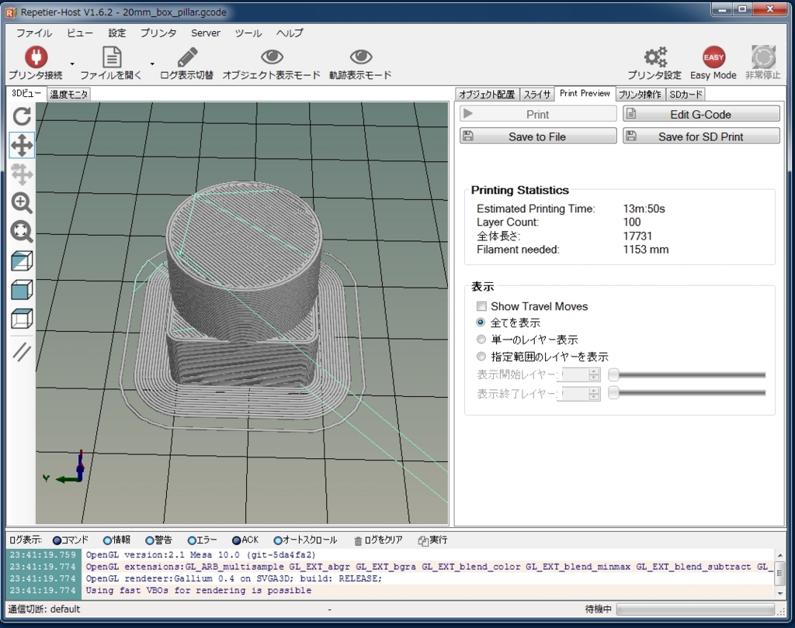Switch to 温度モニタ tab
The width and height of the screenshot is (795, 628).
[69, 95]
